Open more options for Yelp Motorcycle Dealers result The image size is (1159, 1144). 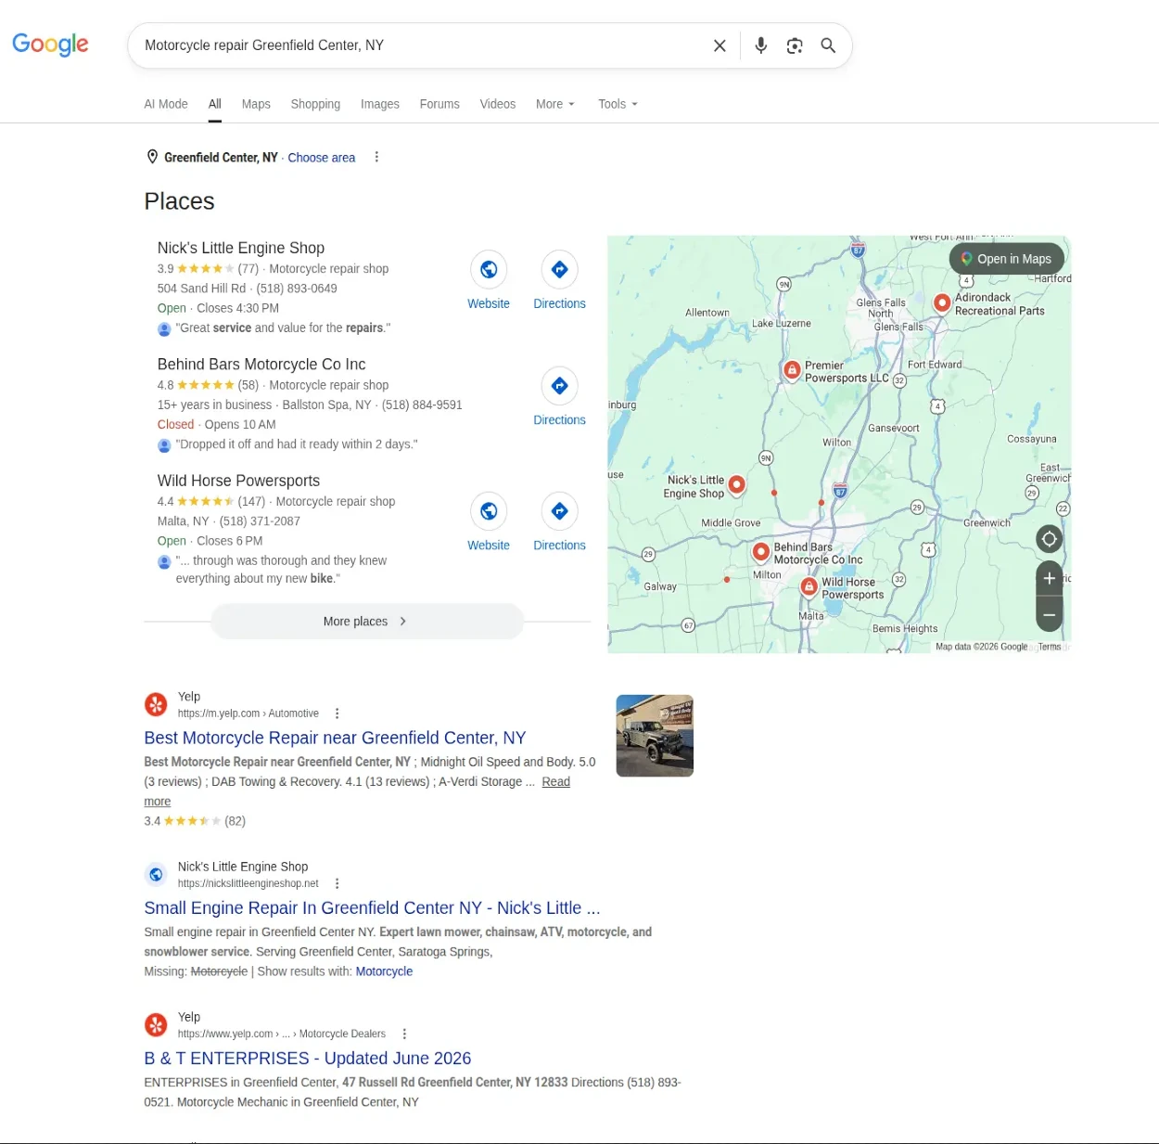[404, 1034]
